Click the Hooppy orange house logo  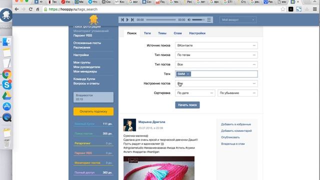(93, 19)
